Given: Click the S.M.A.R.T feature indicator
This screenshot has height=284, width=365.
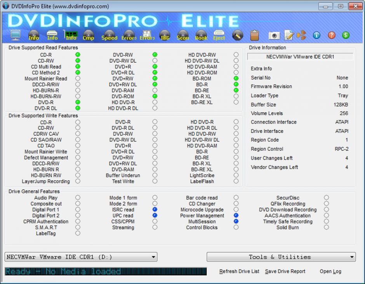Looking at the screenshot, I should coord(78,227).
